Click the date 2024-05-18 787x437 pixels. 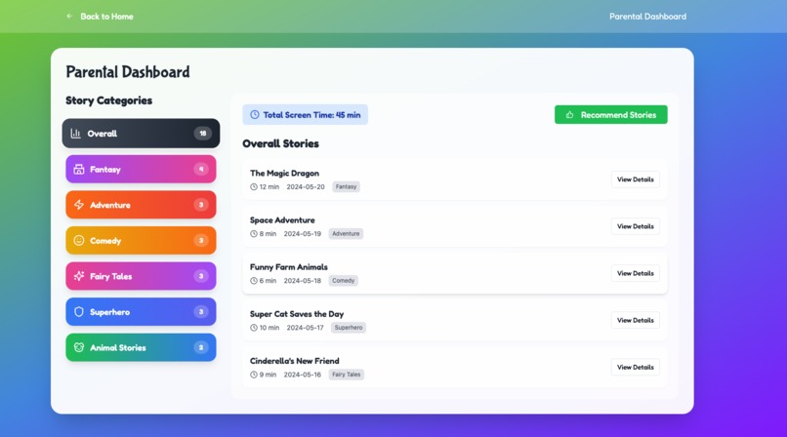click(302, 281)
